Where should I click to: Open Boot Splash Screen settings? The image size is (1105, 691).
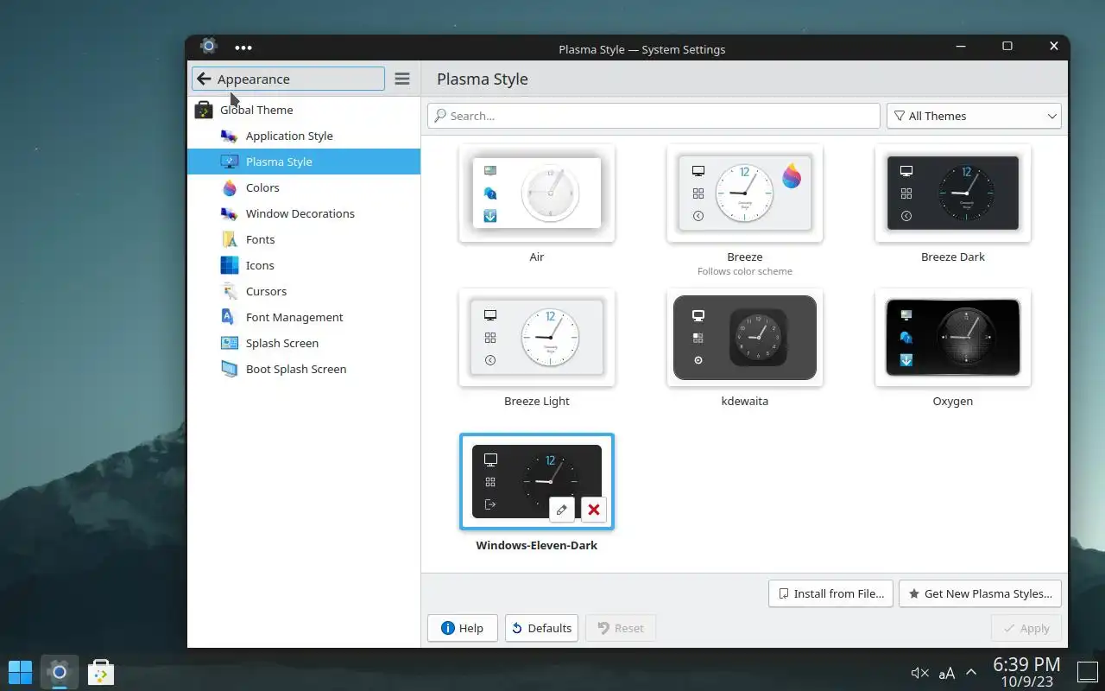304,369
